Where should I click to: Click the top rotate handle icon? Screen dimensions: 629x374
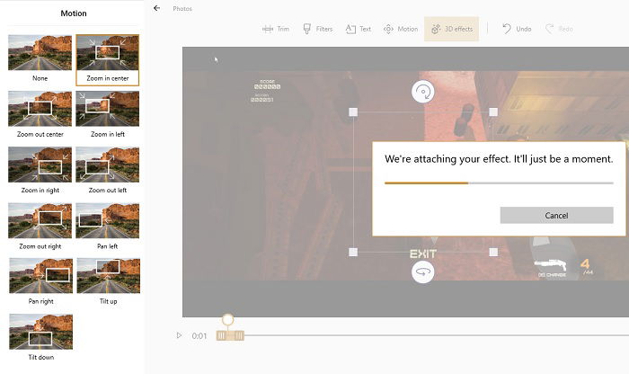423,92
